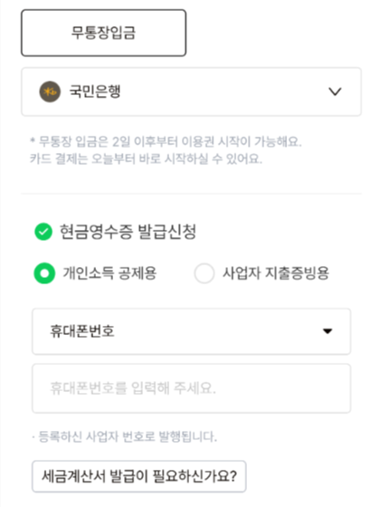
Task: Click the 카드 결제는 오늘부터 바로 notice line
Action: [146, 158]
